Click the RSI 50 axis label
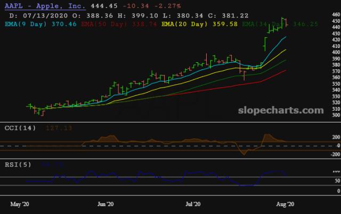Viewport: 341px width, 214px height. (x=337, y=181)
